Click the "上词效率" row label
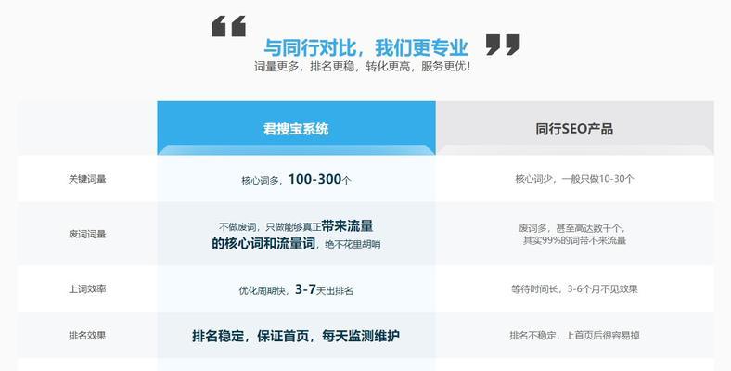The image size is (731, 371). [x=87, y=289]
